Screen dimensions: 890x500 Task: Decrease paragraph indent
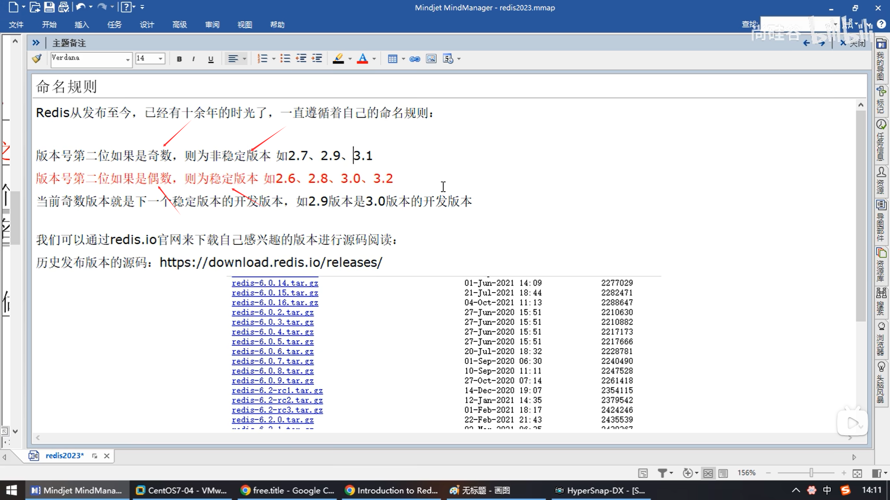click(301, 59)
